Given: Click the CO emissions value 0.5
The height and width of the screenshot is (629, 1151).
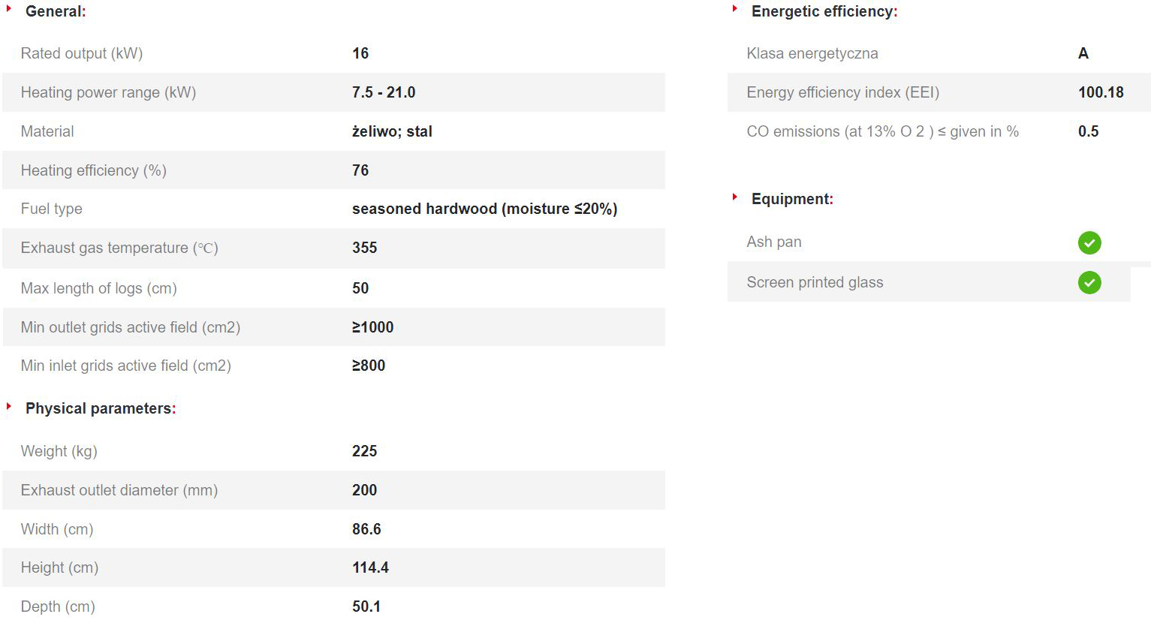Looking at the screenshot, I should coord(1088,131).
